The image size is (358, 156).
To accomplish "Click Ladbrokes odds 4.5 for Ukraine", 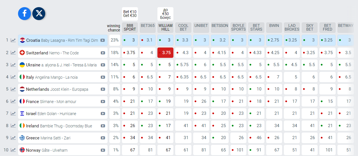I will (x=292, y=65).
